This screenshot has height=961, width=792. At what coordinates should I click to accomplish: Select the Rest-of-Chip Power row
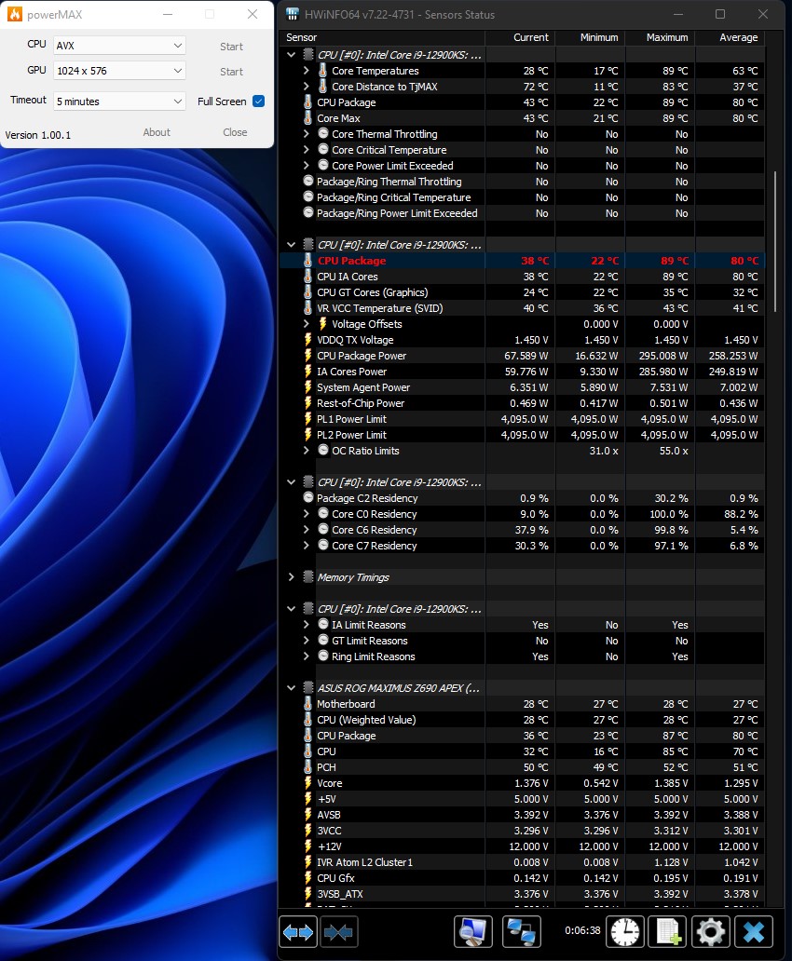[522, 403]
